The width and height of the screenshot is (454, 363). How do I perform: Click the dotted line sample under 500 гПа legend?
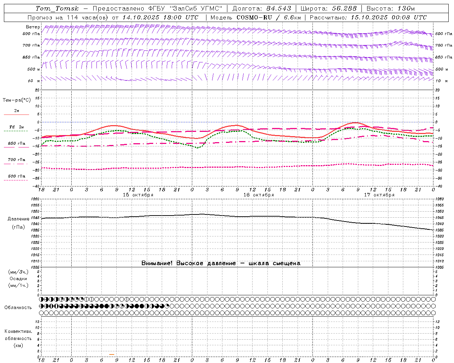[x=16, y=180]
